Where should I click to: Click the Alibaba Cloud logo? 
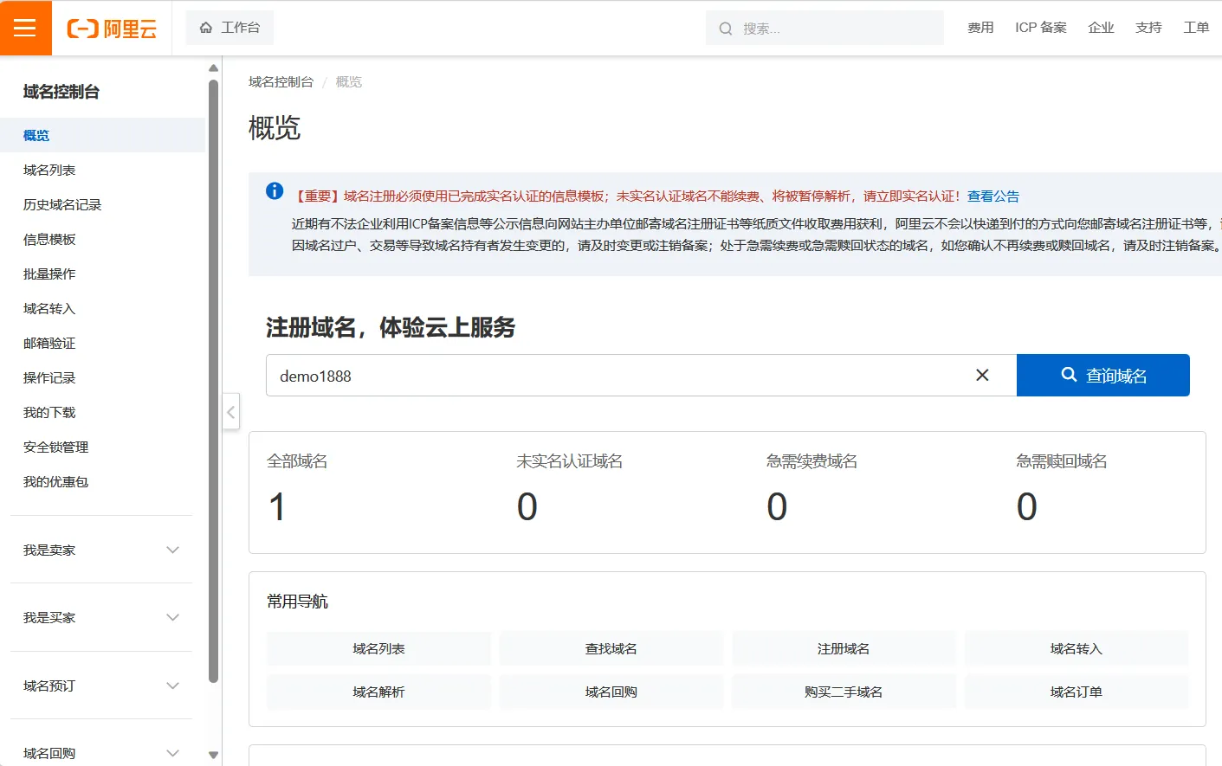[x=112, y=29]
